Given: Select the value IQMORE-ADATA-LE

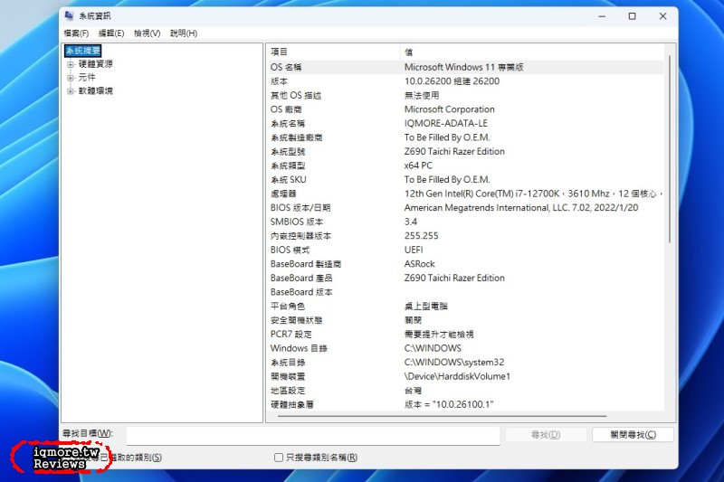Looking at the screenshot, I should [446, 124].
